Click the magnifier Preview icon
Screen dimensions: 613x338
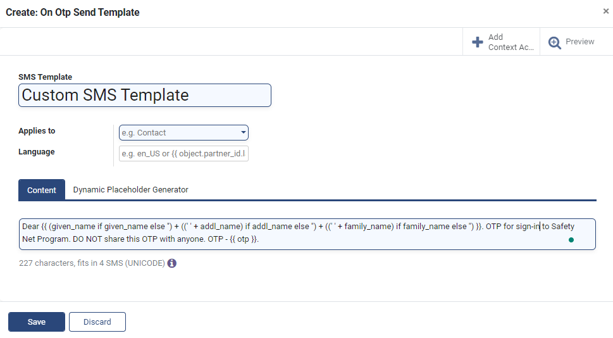point(554,42)
